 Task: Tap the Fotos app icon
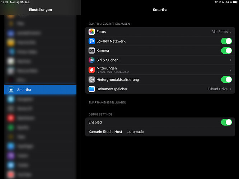[92, 32]
